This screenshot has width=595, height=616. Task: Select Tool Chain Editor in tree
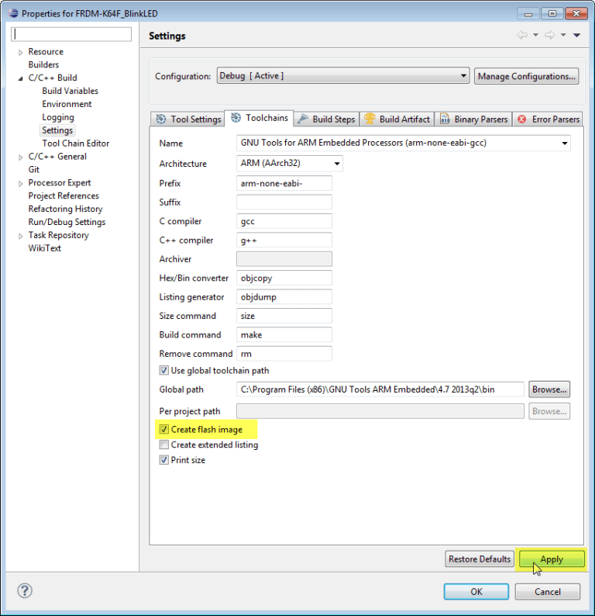[x=76, y=144]
